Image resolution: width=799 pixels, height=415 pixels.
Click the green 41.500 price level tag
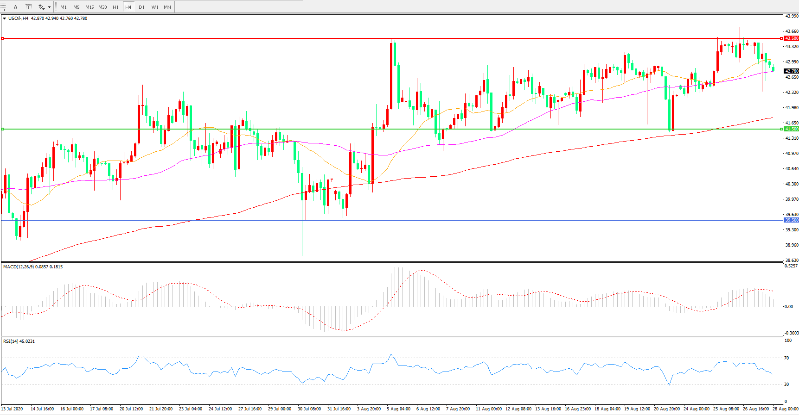pyautogui.click(x=791, y=129)
